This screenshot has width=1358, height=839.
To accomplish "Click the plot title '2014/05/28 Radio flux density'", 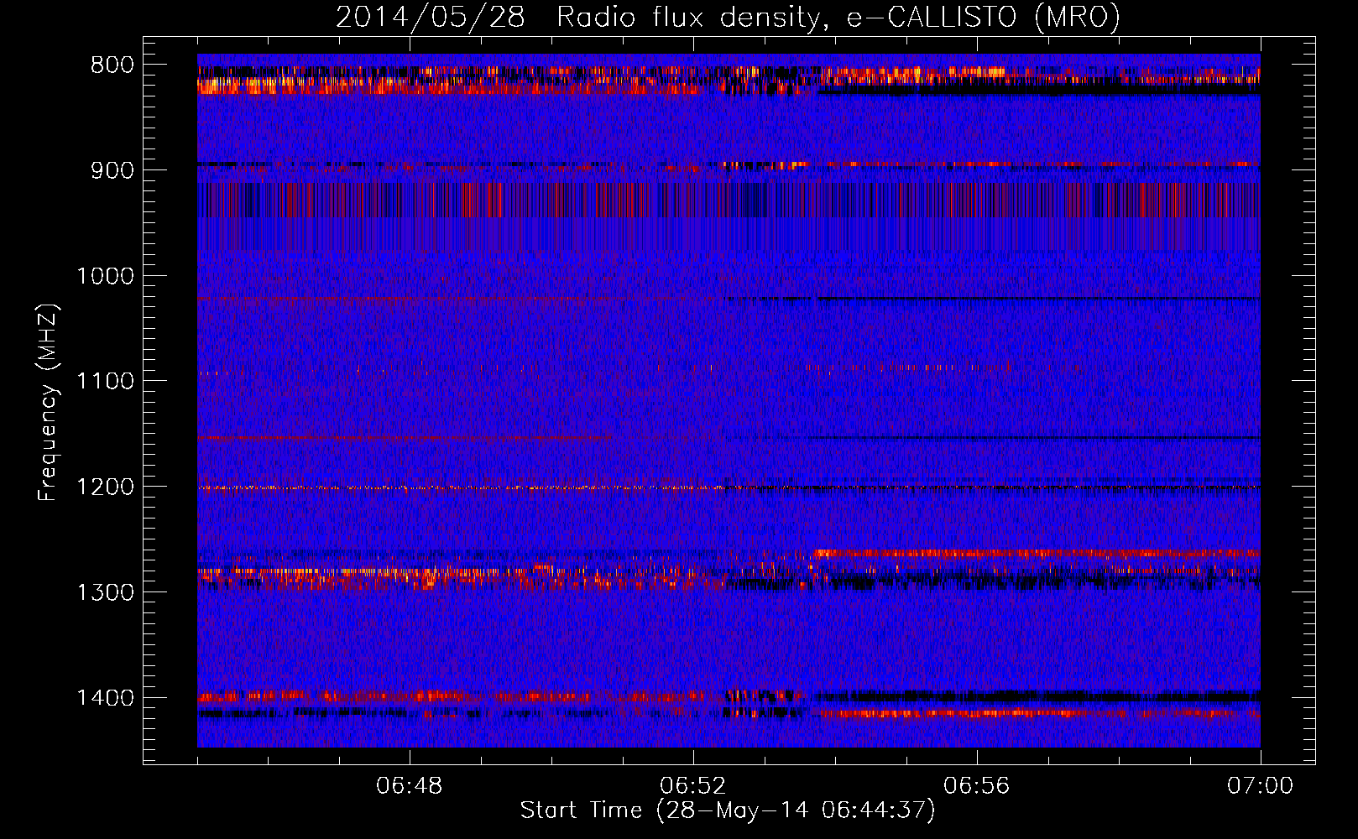I will point(728,18).
